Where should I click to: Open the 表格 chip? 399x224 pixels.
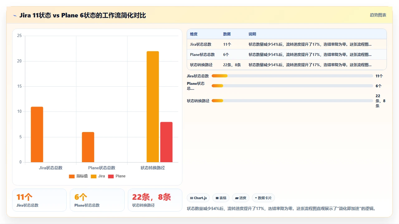click(x=221, y=198)
